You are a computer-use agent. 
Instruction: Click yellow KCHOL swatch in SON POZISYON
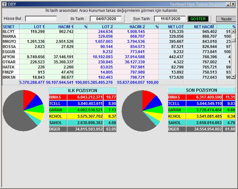[177, 116]
